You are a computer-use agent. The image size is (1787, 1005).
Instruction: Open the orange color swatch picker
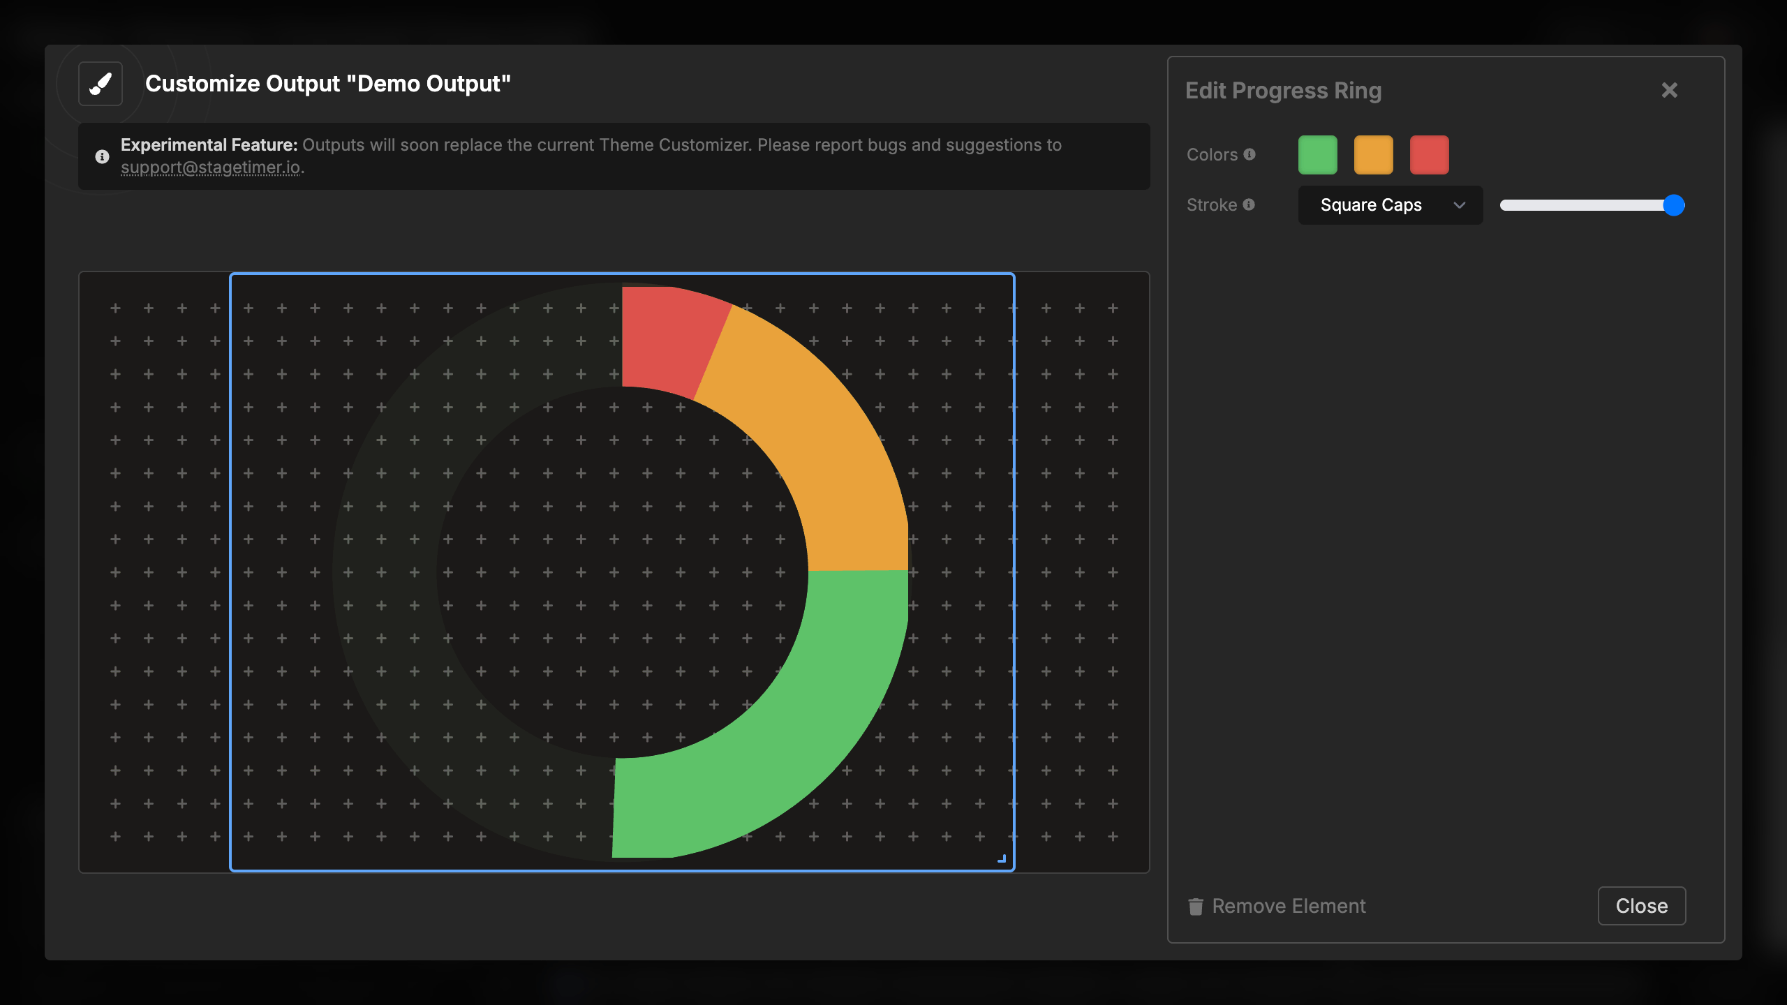tap(1373, 155)
